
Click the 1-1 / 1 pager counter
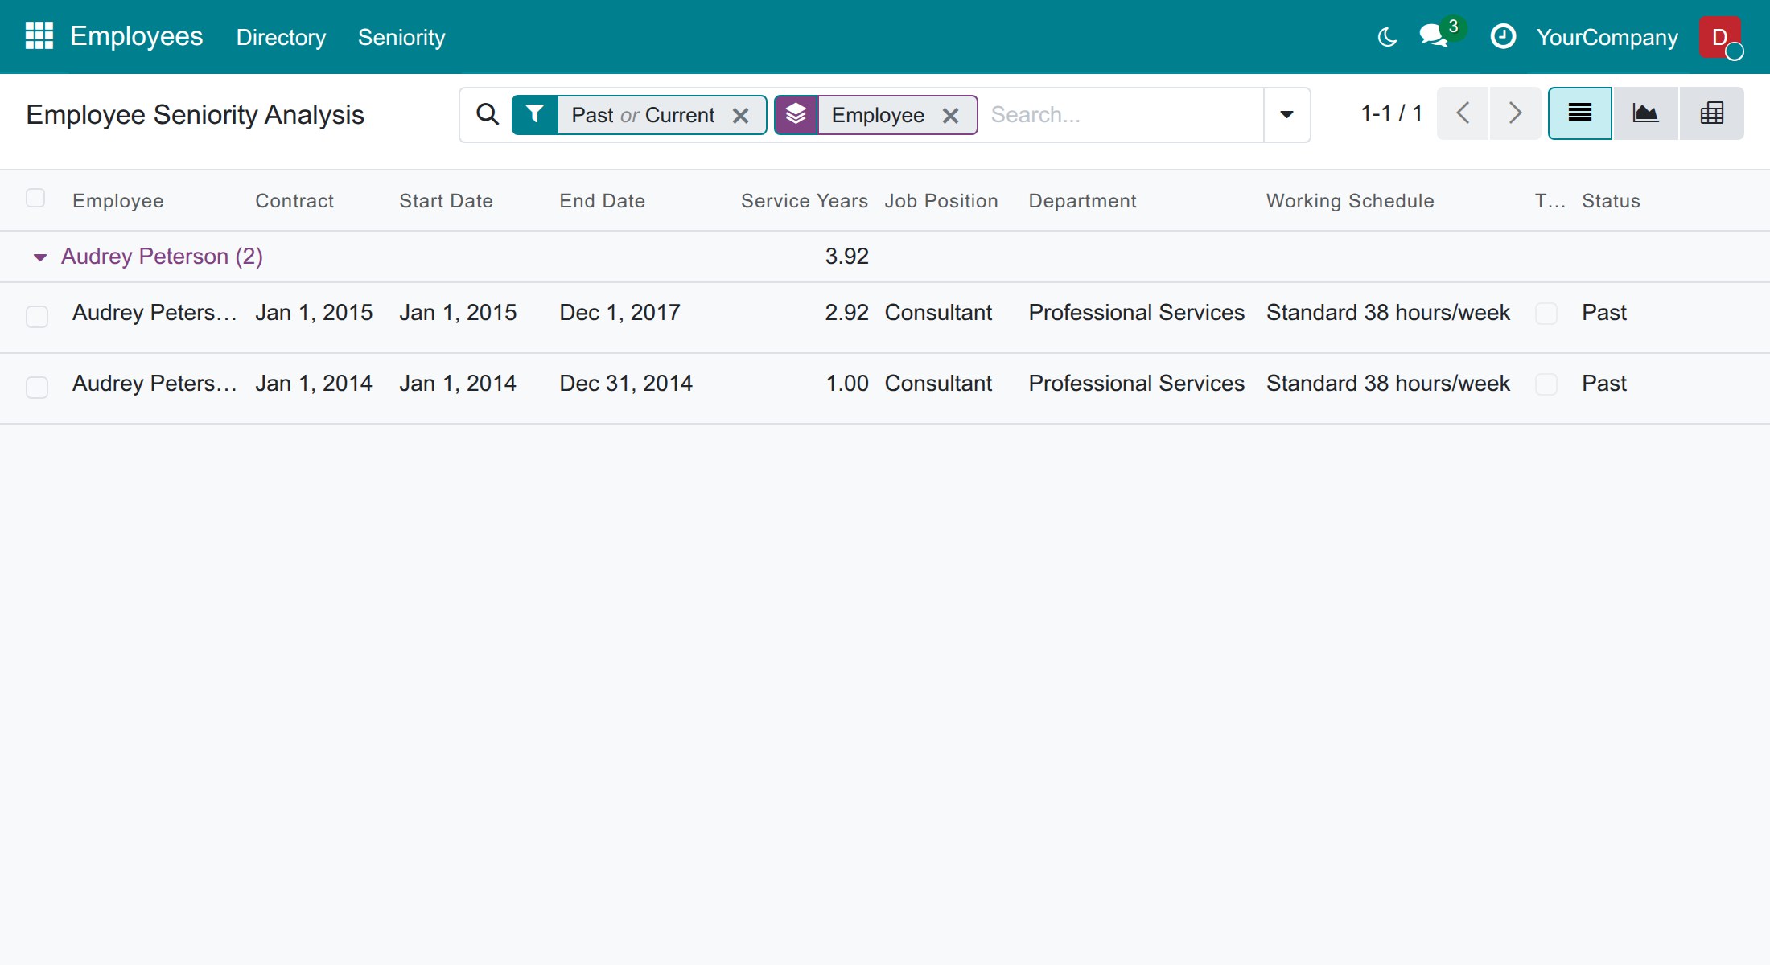(1392, 113)
